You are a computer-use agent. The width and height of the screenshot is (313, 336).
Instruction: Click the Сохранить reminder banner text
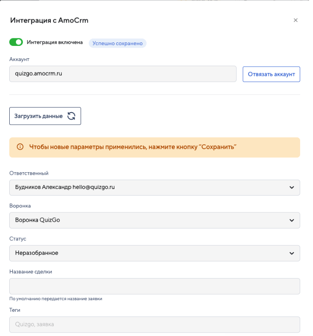(x=133, y=147)
